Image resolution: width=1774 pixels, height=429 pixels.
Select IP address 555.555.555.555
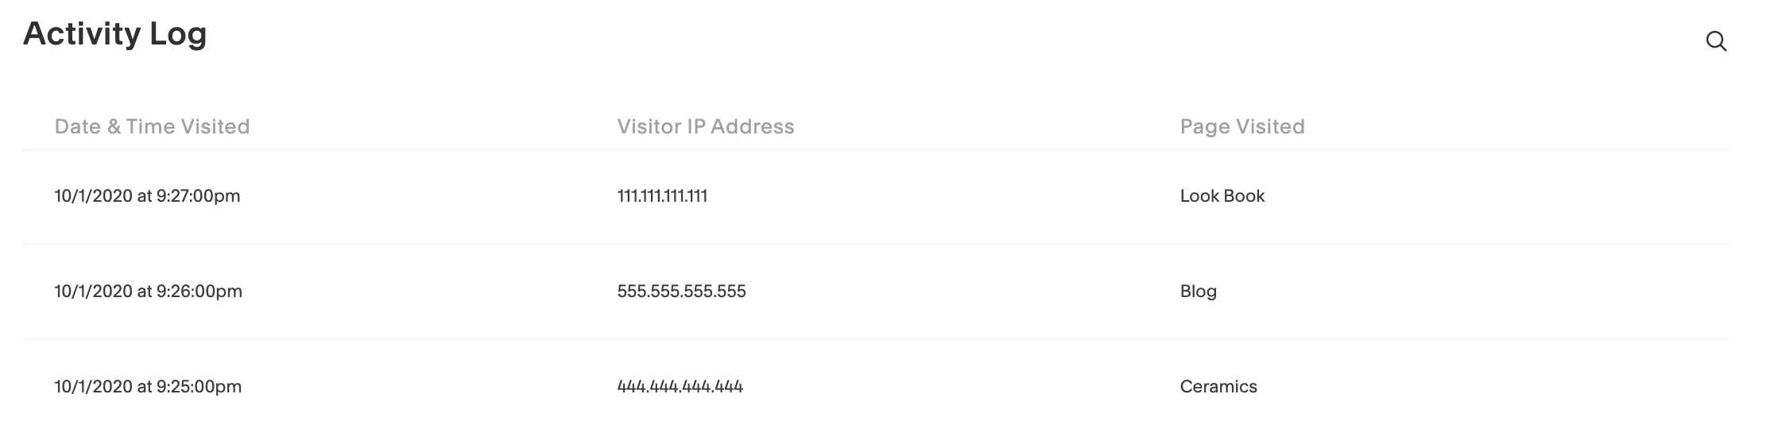point(681,292)
